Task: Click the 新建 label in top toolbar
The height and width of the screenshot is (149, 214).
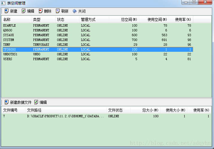Action: [x=13, y=11]
